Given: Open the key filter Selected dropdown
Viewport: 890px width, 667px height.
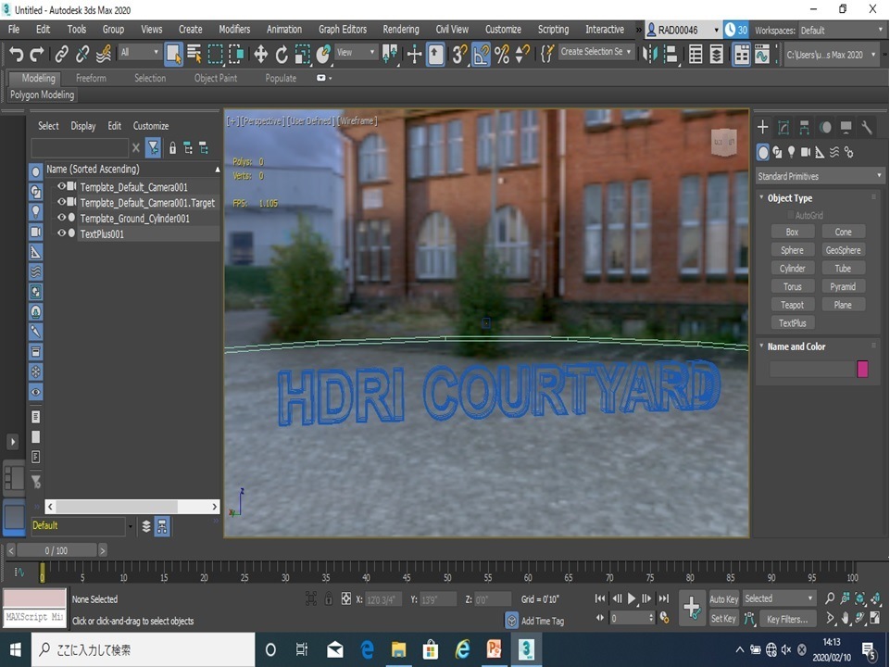Looking at the screenshot, I should point(778,598).
